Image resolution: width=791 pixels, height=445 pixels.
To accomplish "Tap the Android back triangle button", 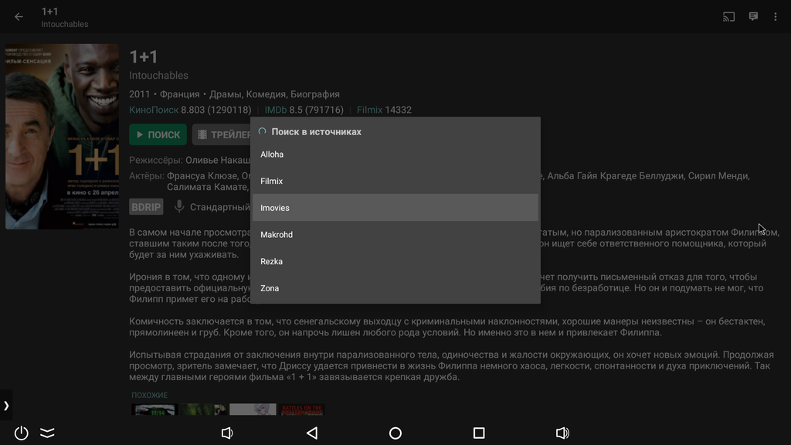I will [x=312, y=433].
